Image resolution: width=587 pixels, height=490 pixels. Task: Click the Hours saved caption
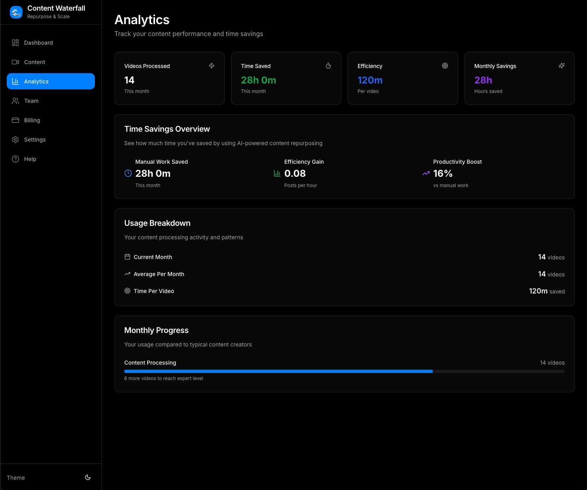[x=488, y=91]
